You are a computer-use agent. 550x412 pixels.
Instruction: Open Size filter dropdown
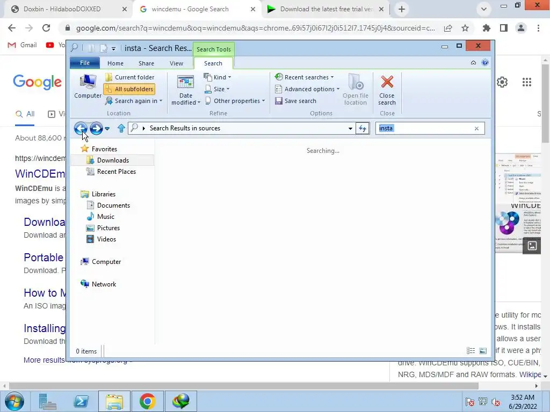(217, 89)
